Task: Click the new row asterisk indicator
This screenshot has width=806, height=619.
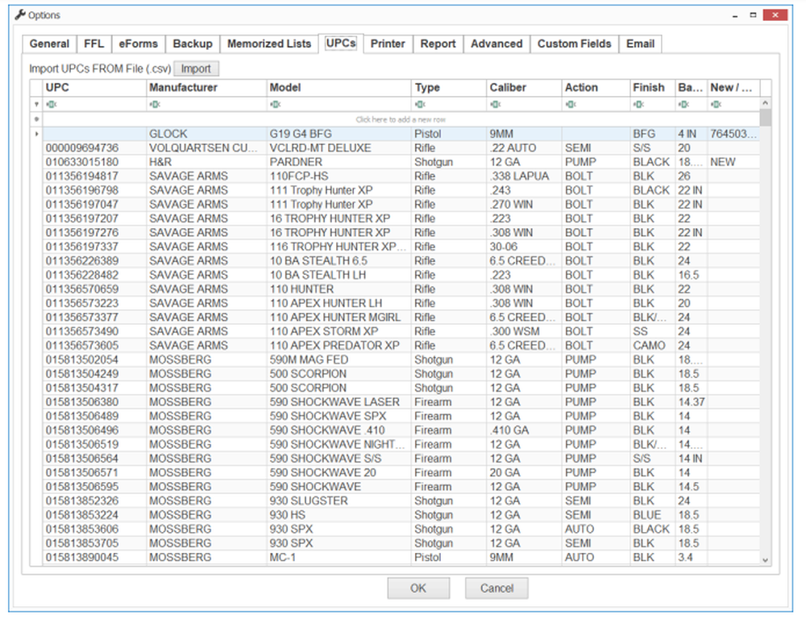Action: 36,119
